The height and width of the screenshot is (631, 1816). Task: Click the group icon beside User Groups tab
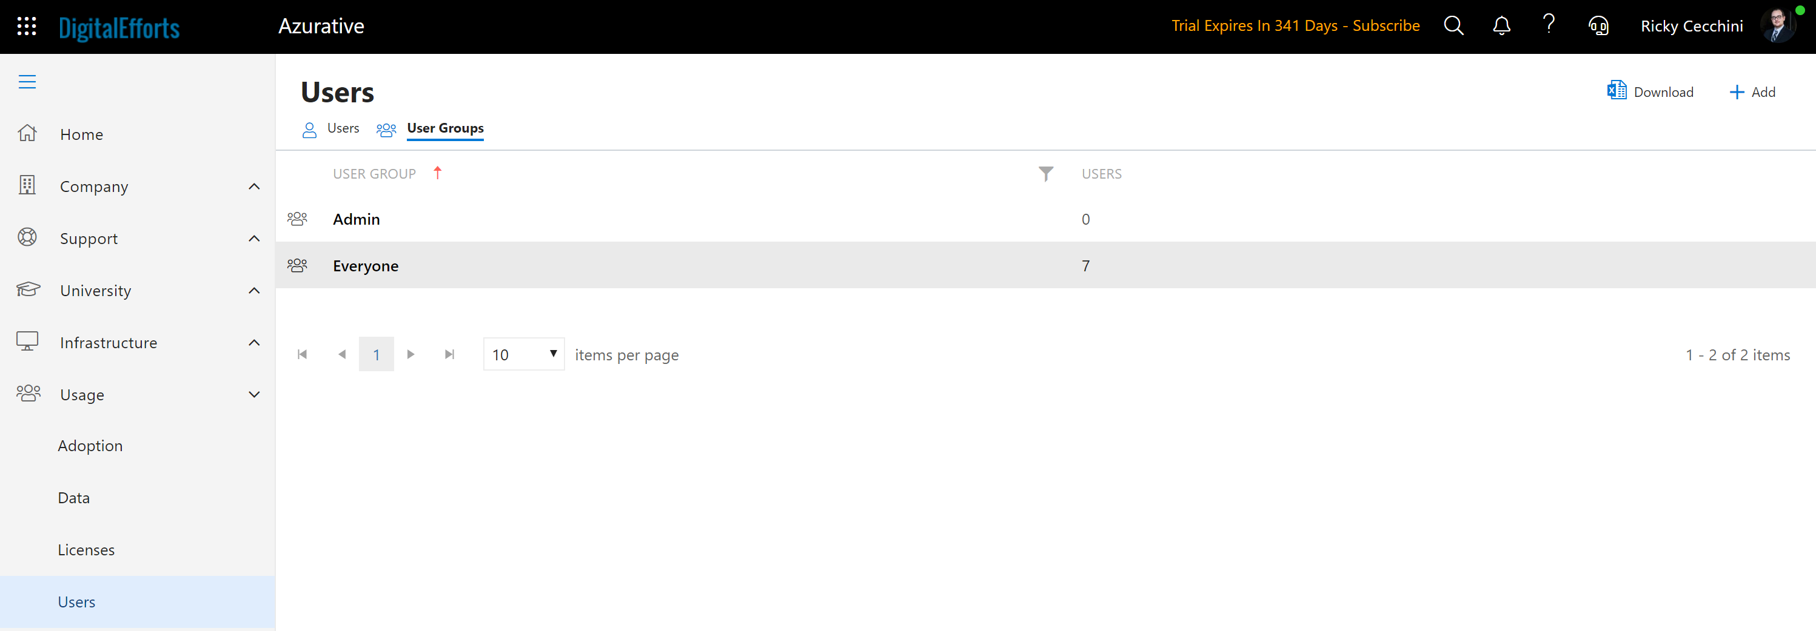click(386, 130)
